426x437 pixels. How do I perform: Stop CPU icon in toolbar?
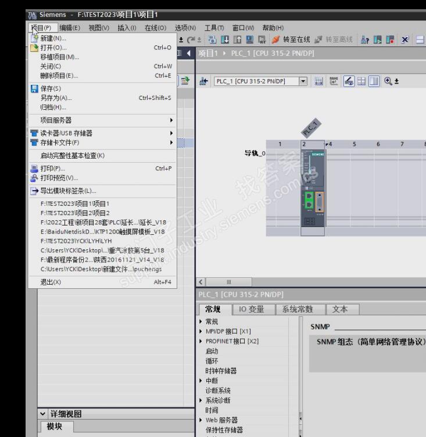[x=390, y=40]
